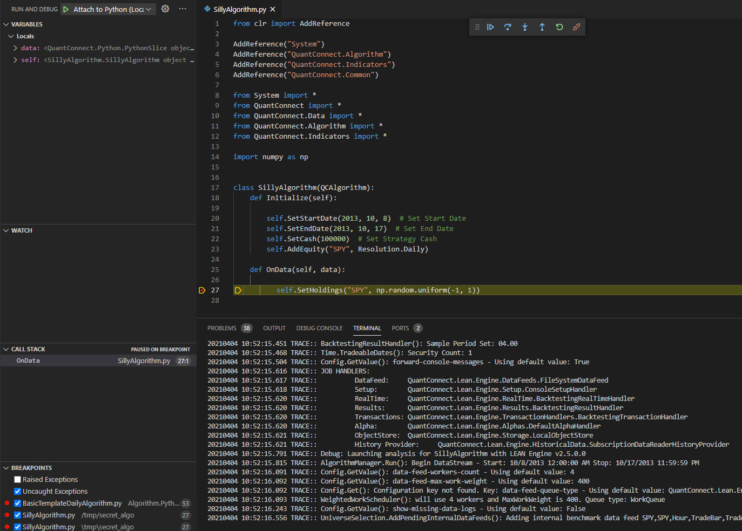Grab the debug toolbar drag handle
This screenshot has height=531, width=742.
pos(477,27)
